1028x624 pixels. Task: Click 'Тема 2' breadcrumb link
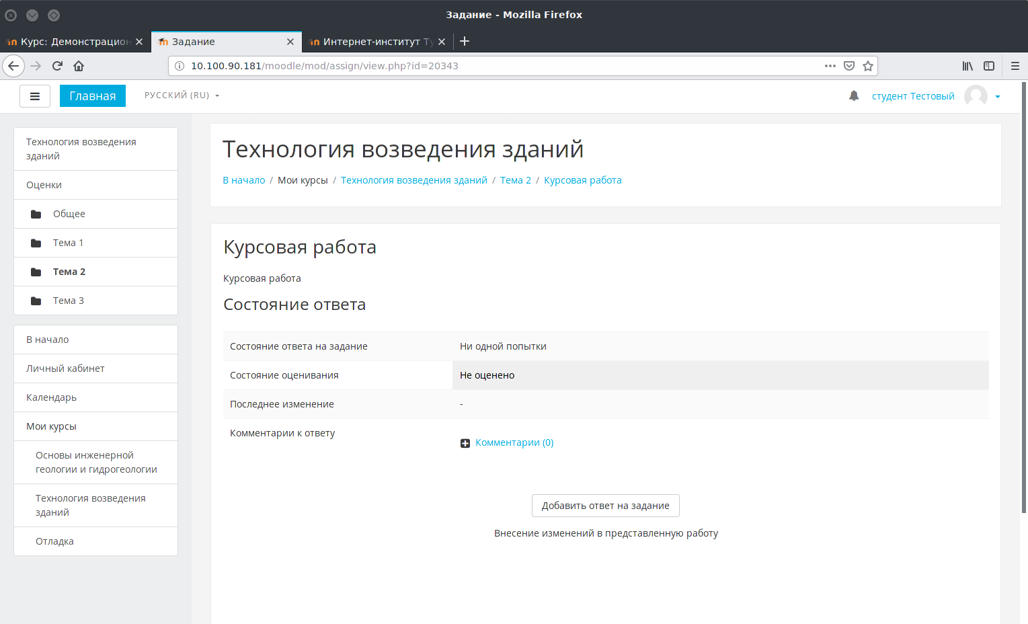[516, 180]
